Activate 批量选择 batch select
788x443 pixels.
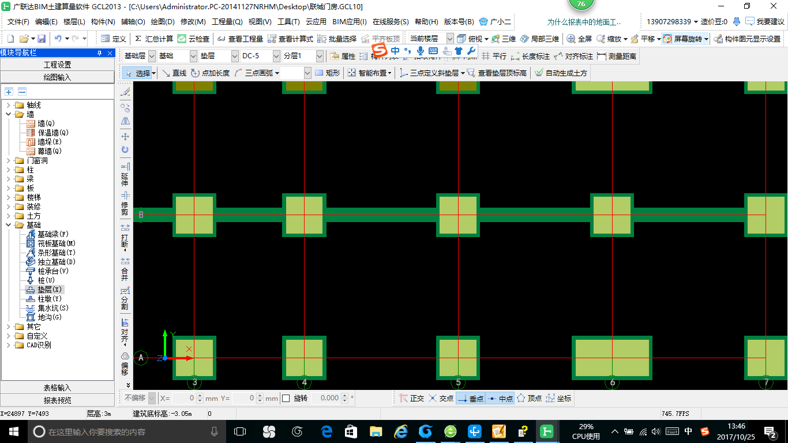[337, 39]
